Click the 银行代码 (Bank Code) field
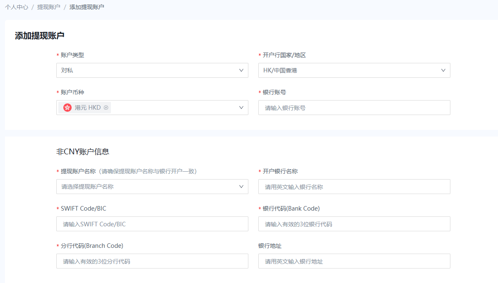The image size is (498, 283). pos(354,224)
